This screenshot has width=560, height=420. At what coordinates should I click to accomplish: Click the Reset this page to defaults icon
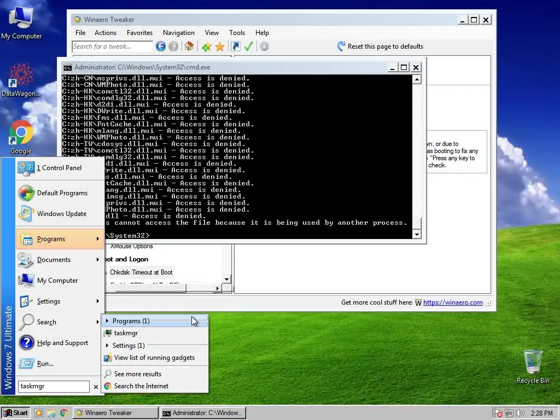pos(341,46)
